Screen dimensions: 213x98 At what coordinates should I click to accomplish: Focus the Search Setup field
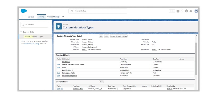coord(98,11)
